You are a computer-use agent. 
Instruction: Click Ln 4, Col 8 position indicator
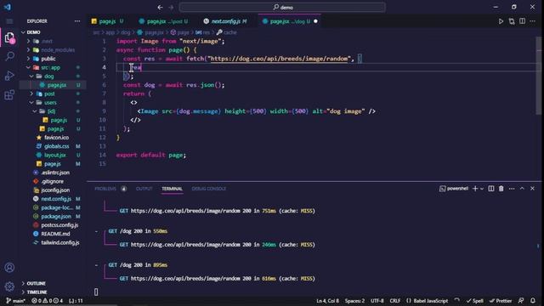click(327, 300)
